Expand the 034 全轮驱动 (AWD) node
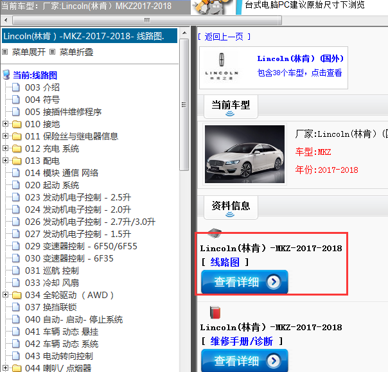The image size is (388, 372). [x=5, y=294]
